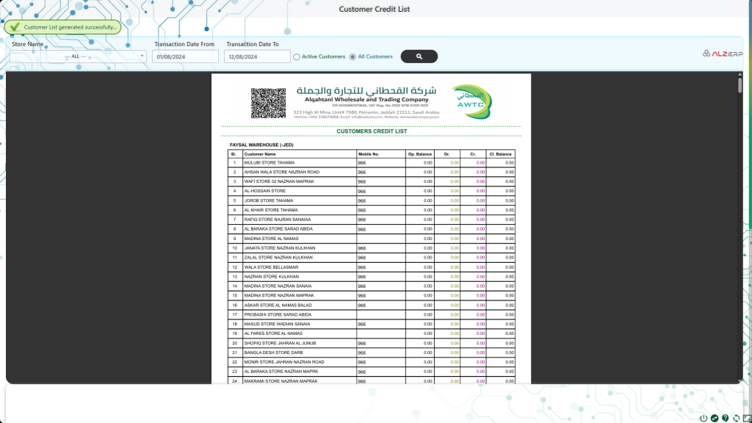
Task: Toggle fullscreen icon in bottom corner
Action: (747, 418)
